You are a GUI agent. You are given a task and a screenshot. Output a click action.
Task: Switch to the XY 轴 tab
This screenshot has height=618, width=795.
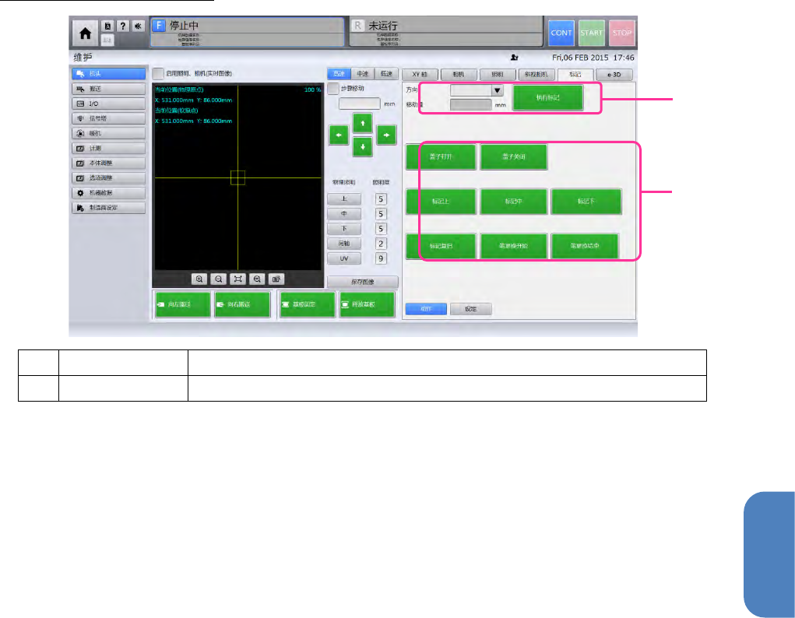click(420, 75)
